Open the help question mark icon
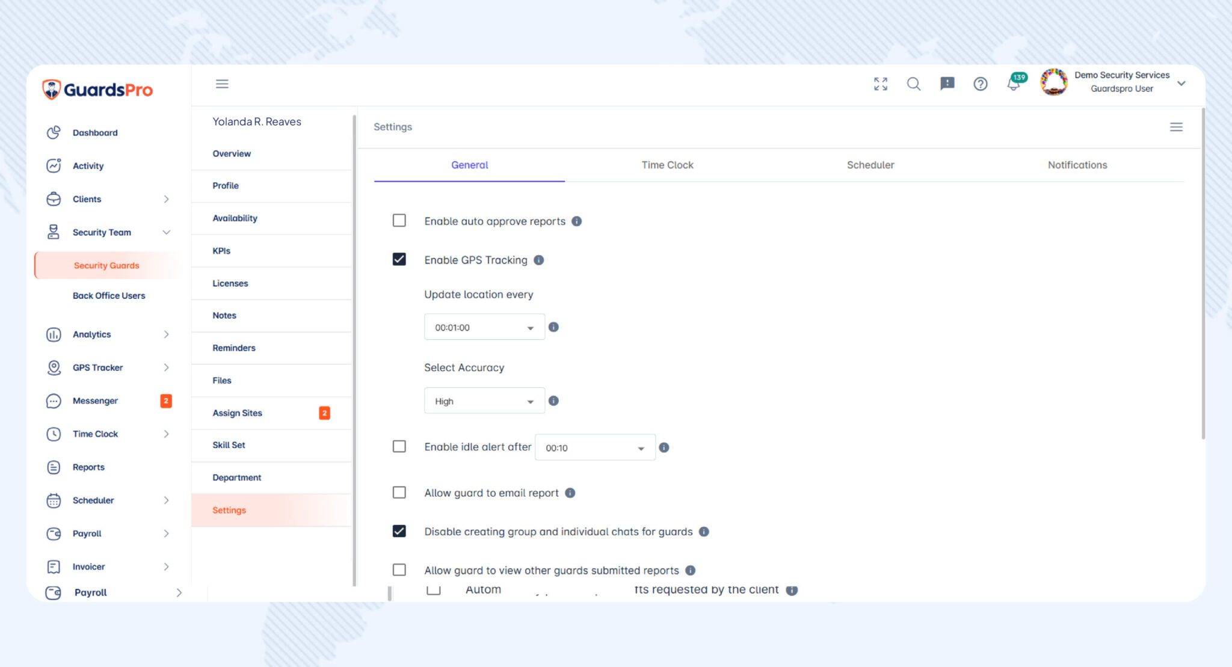1232x667 pixels. pyautogui.click(x=981, y=84)
